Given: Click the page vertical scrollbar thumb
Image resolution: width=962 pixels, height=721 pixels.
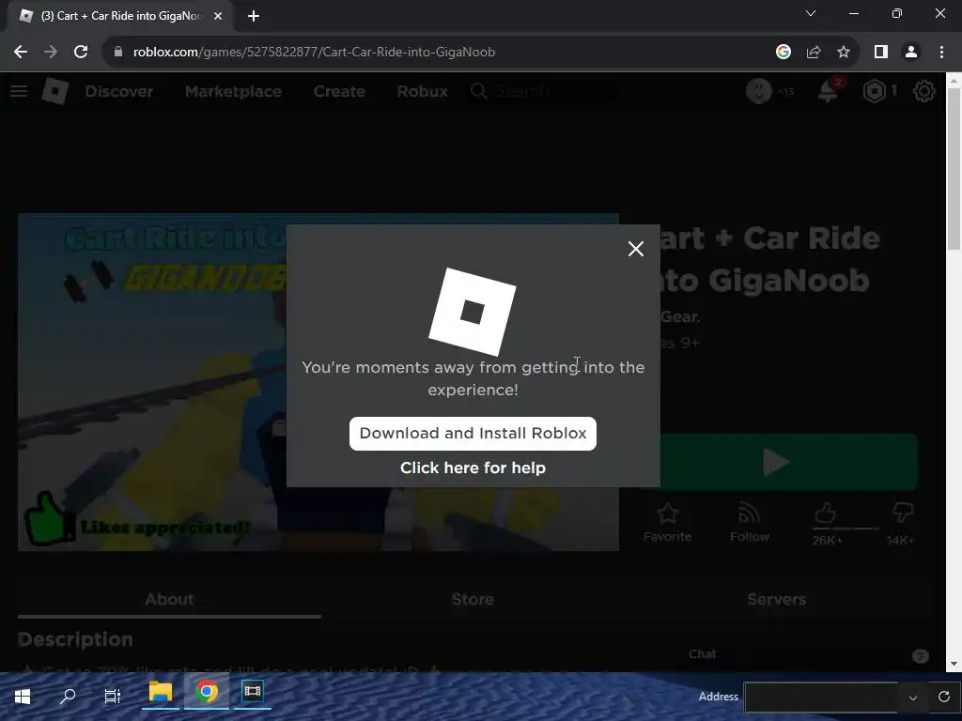Looking at the screenshot, I should point(954,169).
